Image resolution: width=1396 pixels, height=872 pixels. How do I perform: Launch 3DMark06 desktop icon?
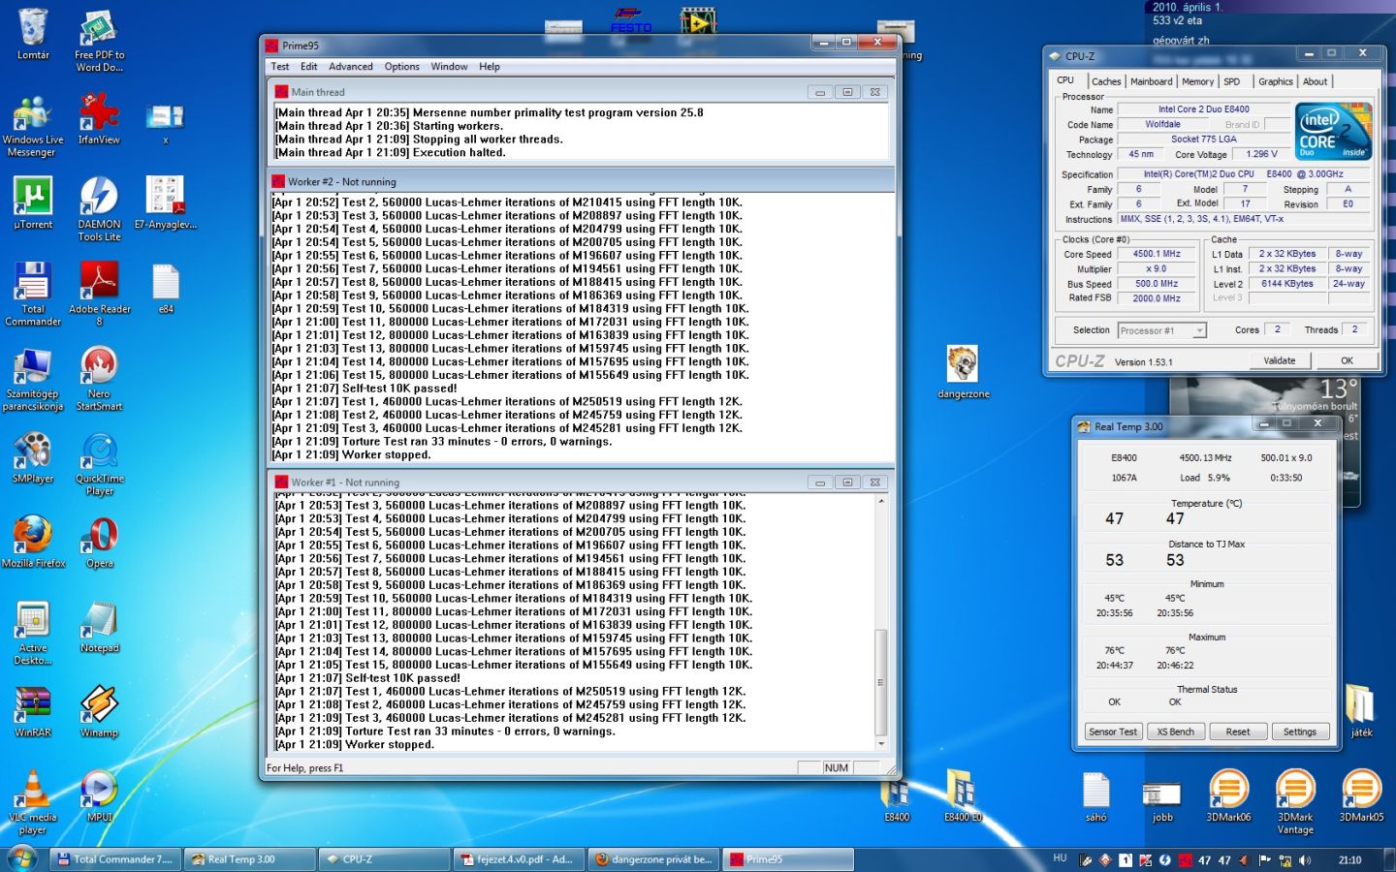tap(1228, 796)
